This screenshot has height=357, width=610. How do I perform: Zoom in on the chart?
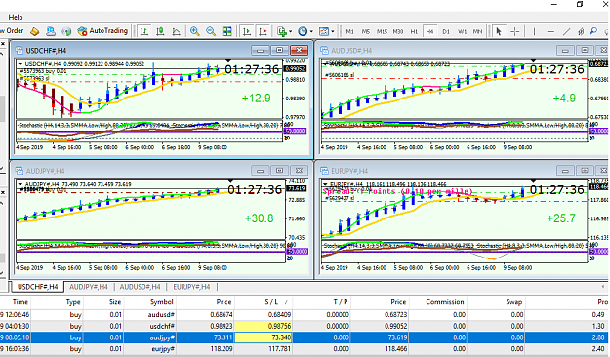[x=195, y=31]
